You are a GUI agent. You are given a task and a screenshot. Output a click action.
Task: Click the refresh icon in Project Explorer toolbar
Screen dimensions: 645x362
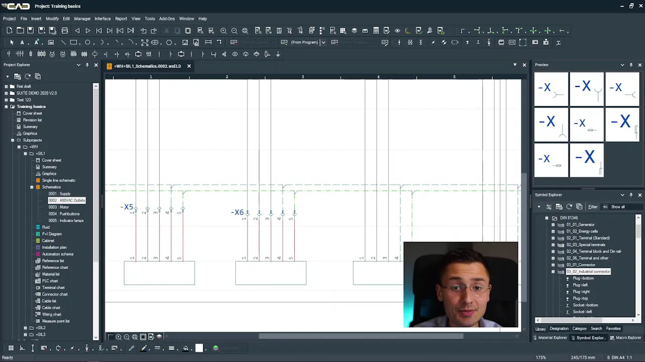(28, 76)
